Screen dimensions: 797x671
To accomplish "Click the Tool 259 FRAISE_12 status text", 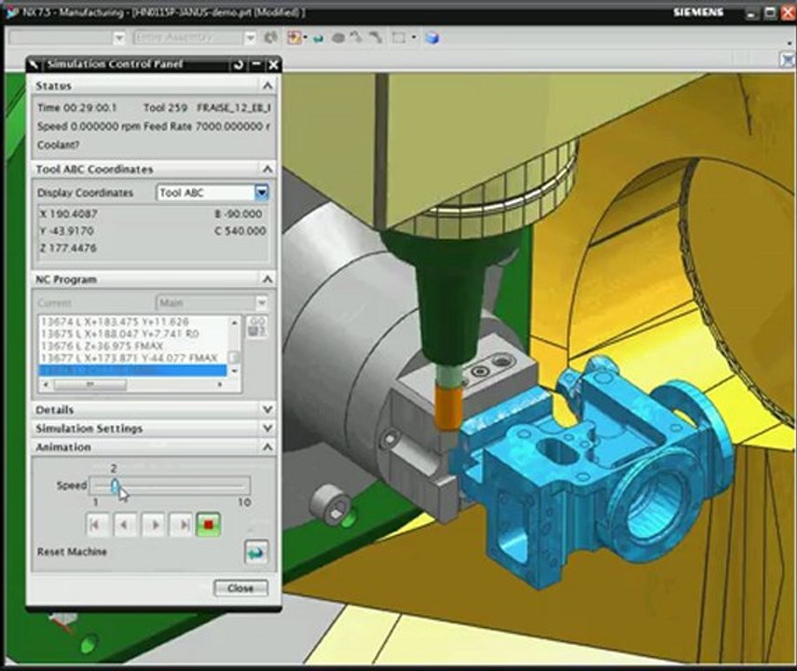I will click(207, 108).
